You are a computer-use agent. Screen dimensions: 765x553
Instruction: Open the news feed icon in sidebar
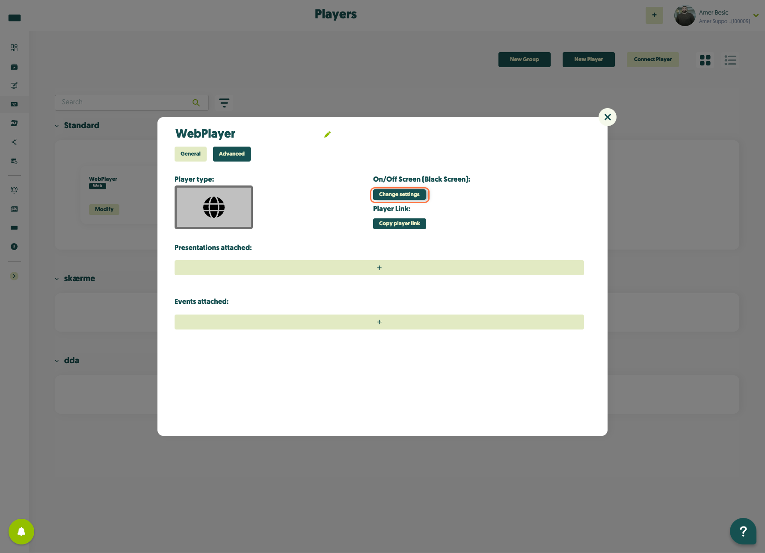pyautogui.click(x=14, y=209)
